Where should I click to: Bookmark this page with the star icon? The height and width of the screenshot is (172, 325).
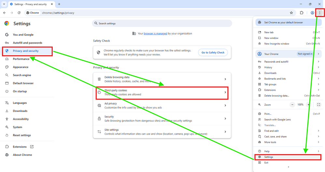tap(291, 13)
